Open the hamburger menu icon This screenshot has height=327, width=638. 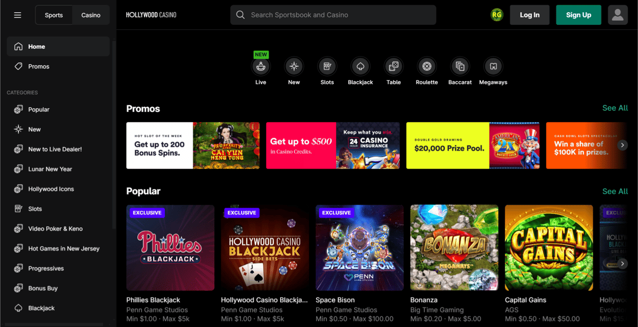[x=18, y=15]
